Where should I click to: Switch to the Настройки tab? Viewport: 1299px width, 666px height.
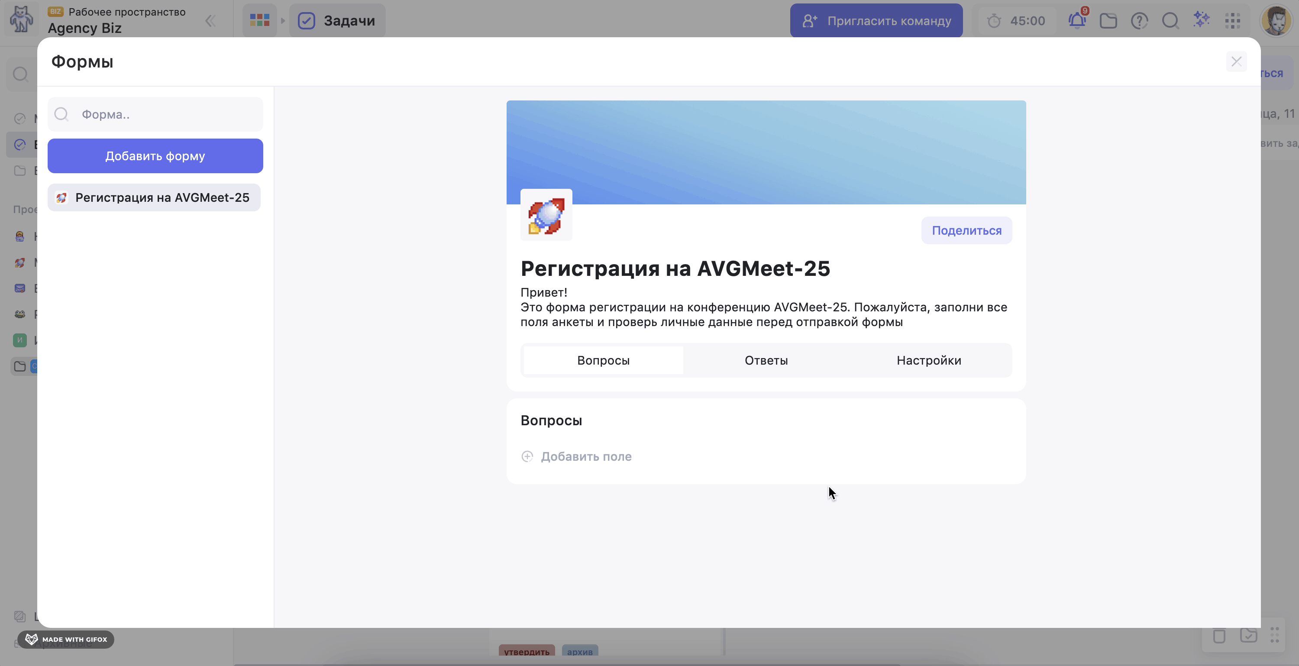pos(928,360)
